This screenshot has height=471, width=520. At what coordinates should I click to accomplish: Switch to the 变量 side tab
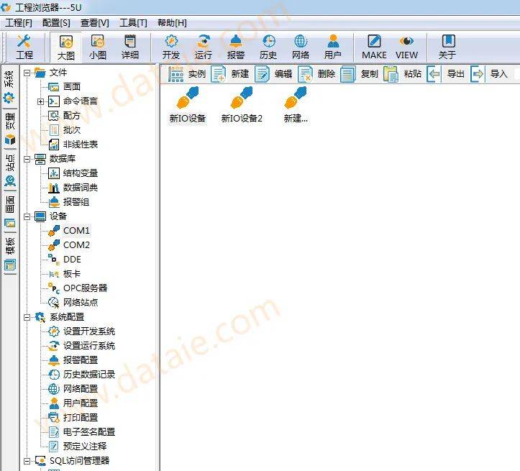tap(9, 129)
